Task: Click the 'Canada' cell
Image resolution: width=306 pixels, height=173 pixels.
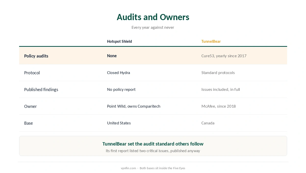Action: (208, 123)
